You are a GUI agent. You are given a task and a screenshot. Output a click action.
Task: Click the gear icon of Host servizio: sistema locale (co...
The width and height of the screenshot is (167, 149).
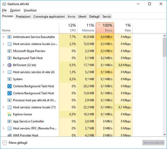(x=9, y=44)
